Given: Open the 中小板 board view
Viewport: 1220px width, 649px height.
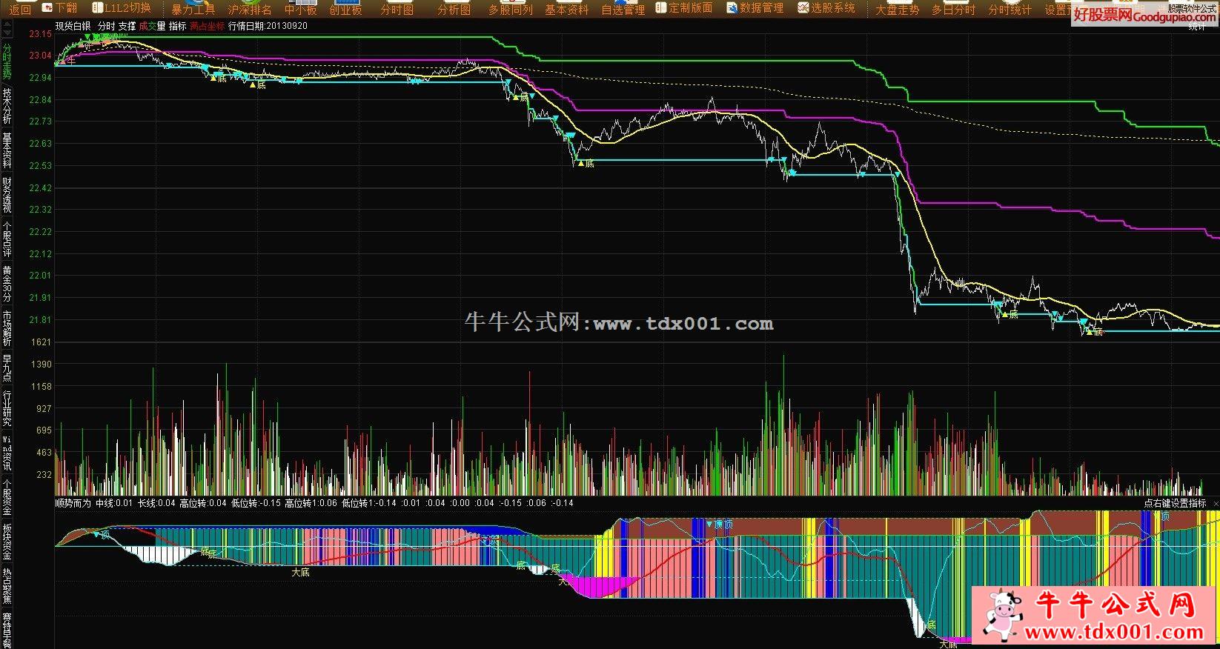Looking at the screenshot, I should [x=300, y=10].
